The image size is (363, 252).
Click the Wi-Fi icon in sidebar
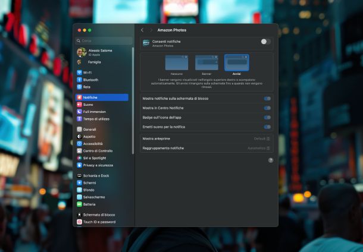[x=79, y=73]
